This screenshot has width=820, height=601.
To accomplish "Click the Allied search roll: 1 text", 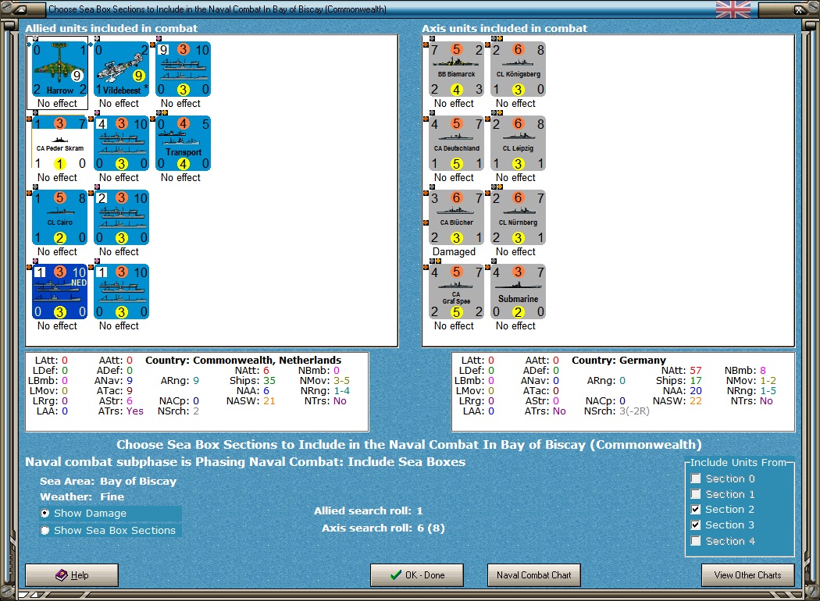I will [x=368, y=510].
